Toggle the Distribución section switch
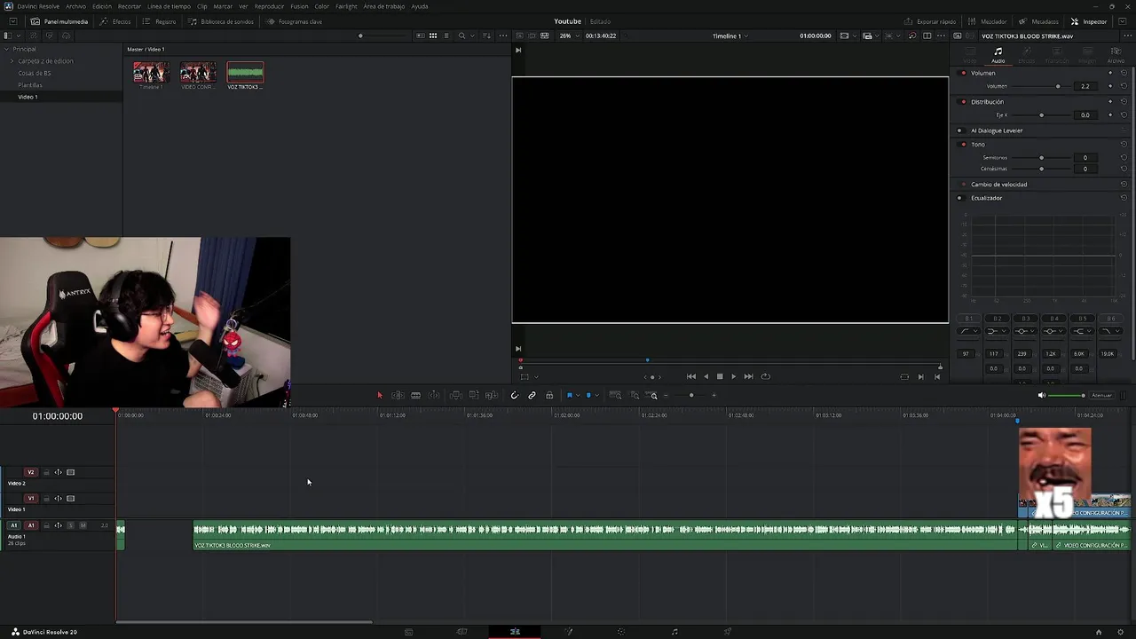The width and height of the screenshot is (1136, 639). 964,101
